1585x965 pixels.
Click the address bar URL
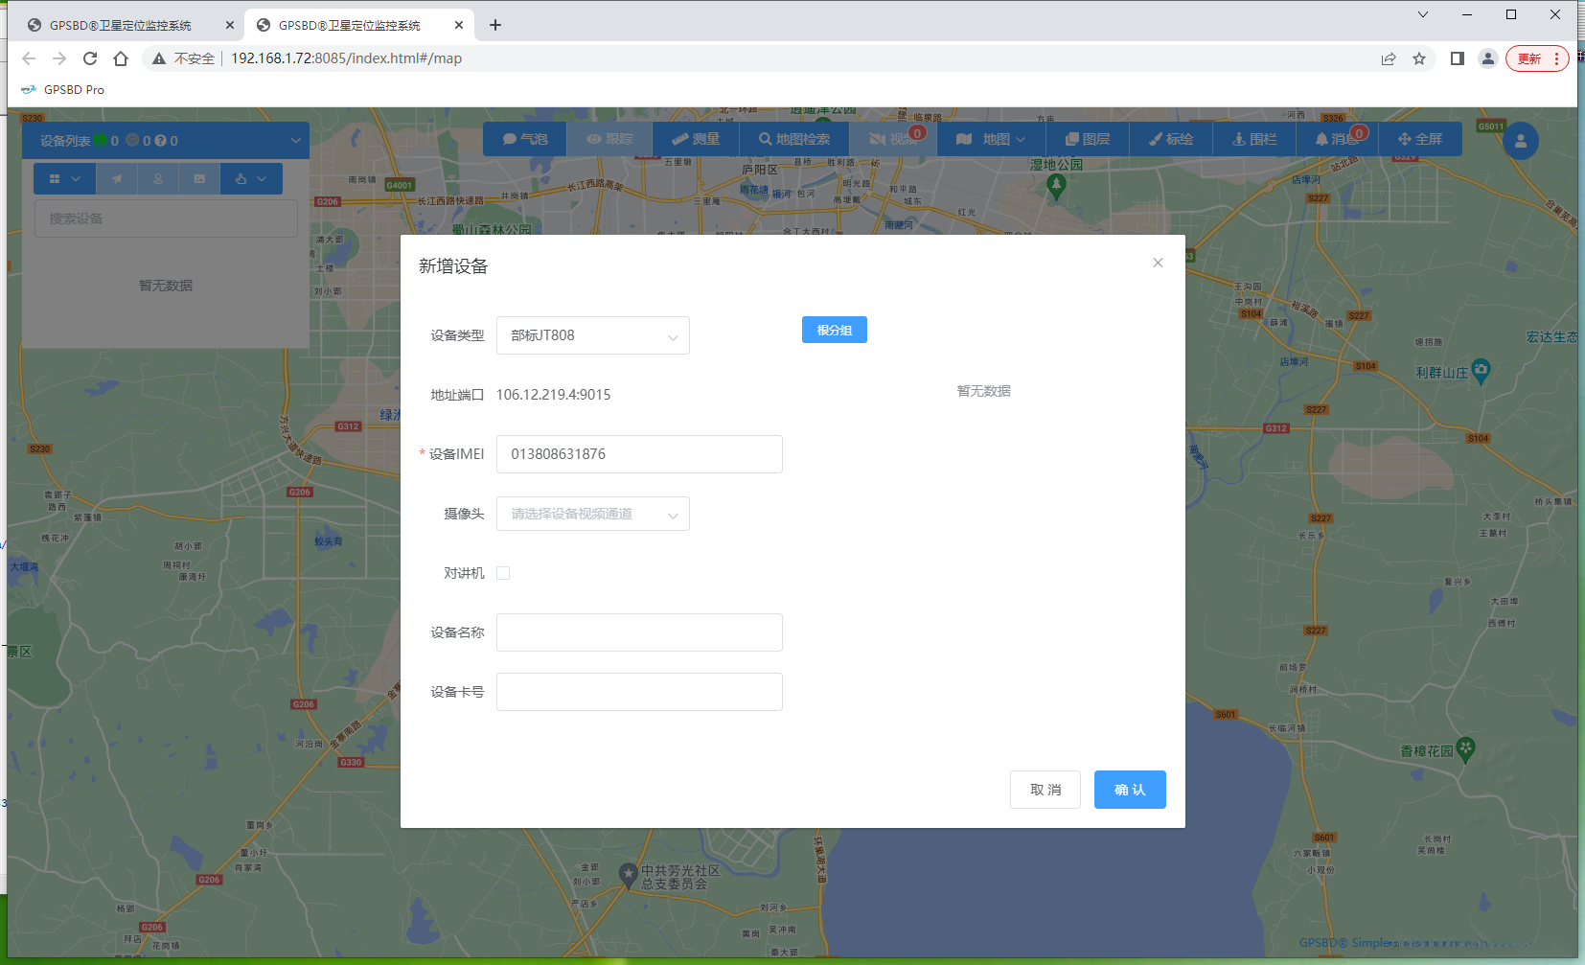[x=346, y=58]
